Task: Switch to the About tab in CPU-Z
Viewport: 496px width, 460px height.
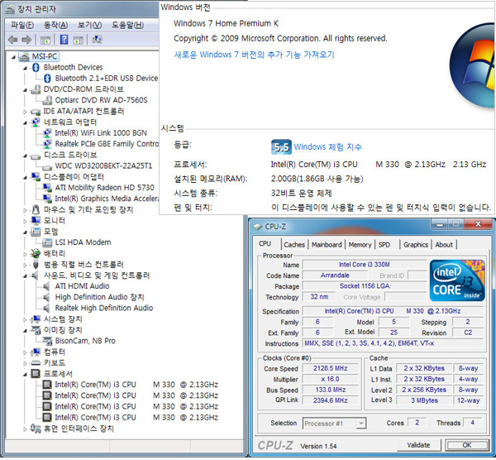Action: pyautogui.click(x=444, y=245)
